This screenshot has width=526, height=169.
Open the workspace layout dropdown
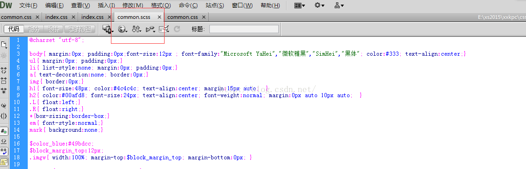[x=300, y=6]
